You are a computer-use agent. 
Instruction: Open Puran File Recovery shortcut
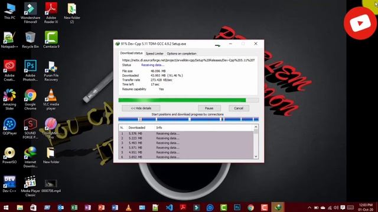click(x=51, y=71)
